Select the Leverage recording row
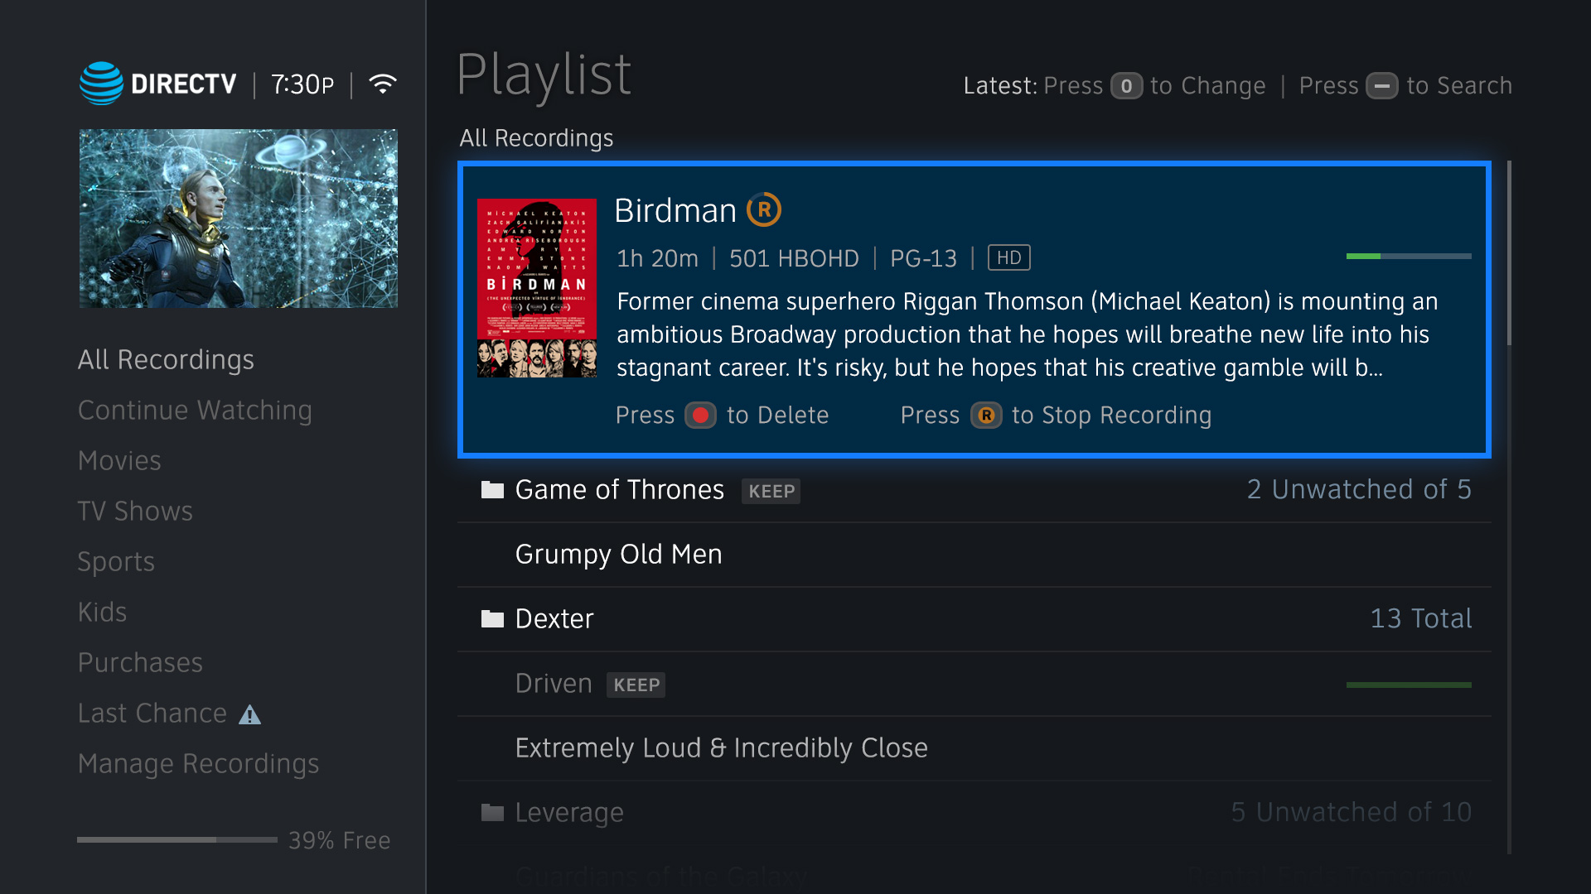The height and width of the screenshot is (894, 1591). point(974,813)
